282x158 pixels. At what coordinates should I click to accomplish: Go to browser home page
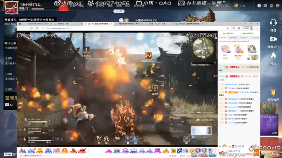[37, 28]
